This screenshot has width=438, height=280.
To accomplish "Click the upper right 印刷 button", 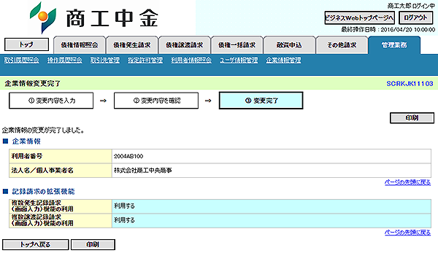I will point(412,118).
